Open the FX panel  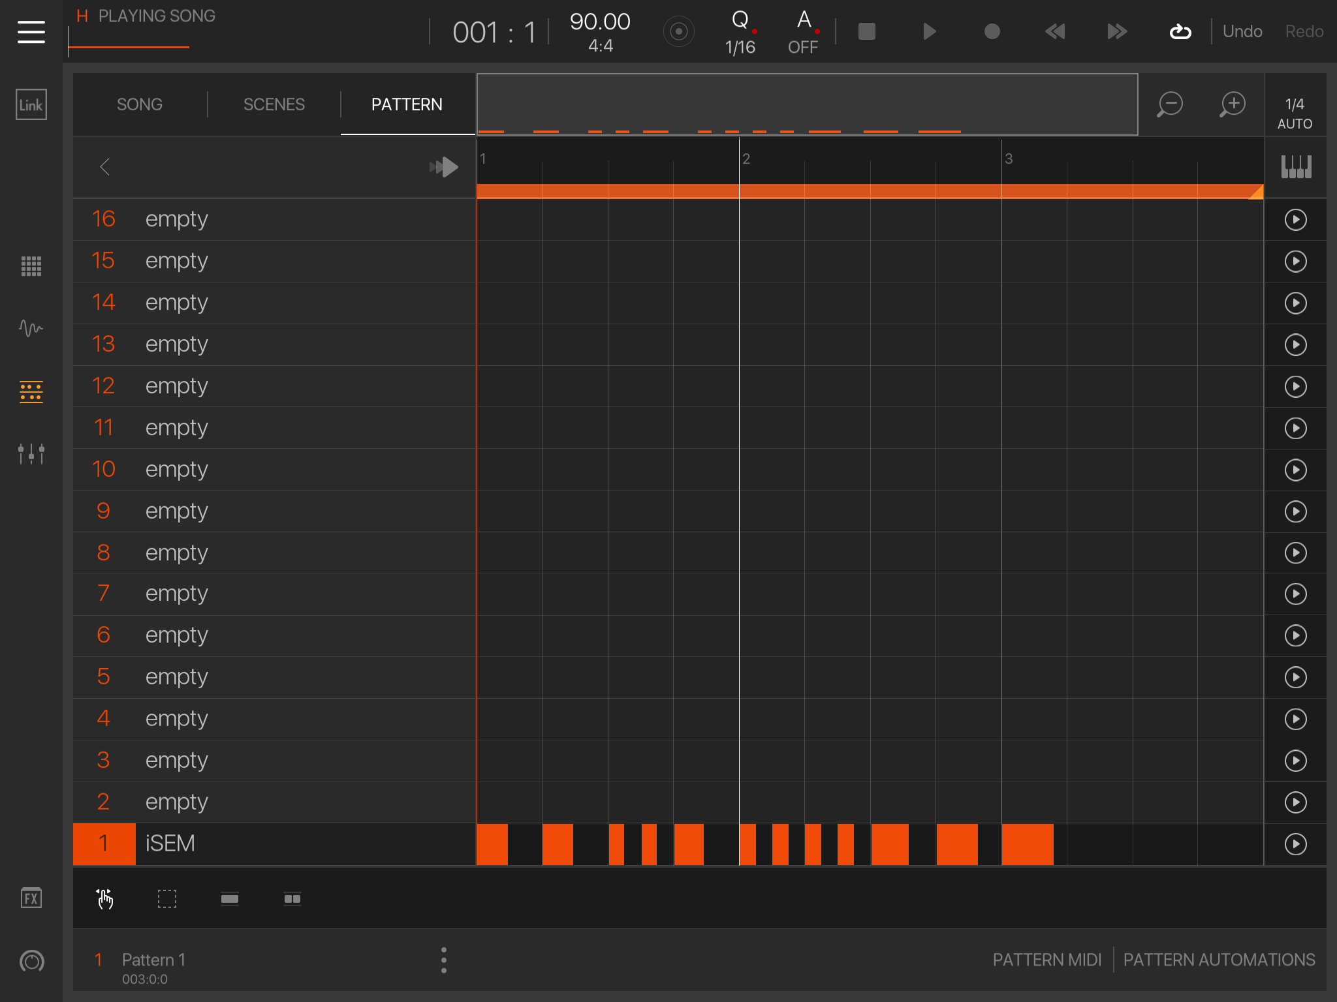pos(31,898)
